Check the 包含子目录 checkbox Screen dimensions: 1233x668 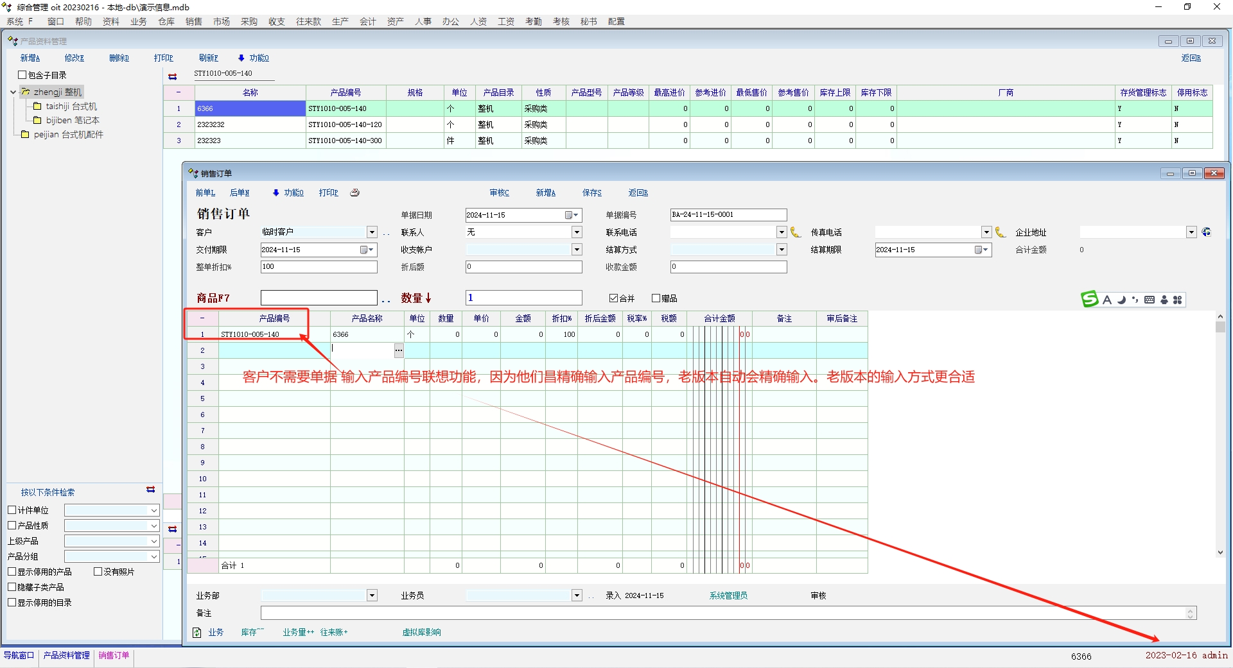click(x=22, y=75)
